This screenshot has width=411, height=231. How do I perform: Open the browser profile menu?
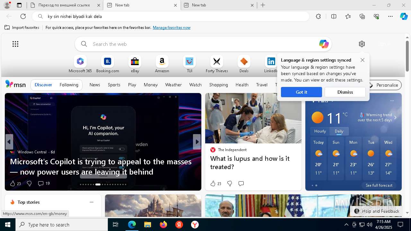coord(7,5)
